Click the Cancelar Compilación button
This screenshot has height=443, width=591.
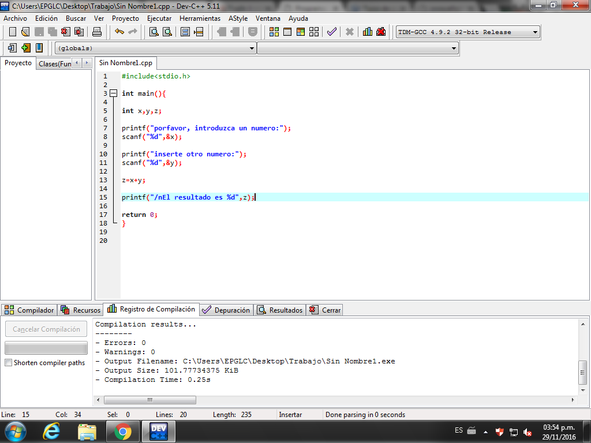[x=46, y=329]
